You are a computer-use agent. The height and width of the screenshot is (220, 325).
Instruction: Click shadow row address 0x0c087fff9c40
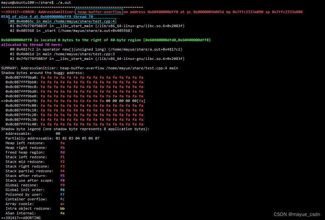coord(22,125)
